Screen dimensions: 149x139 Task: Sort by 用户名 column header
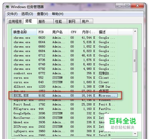[60, 32]
